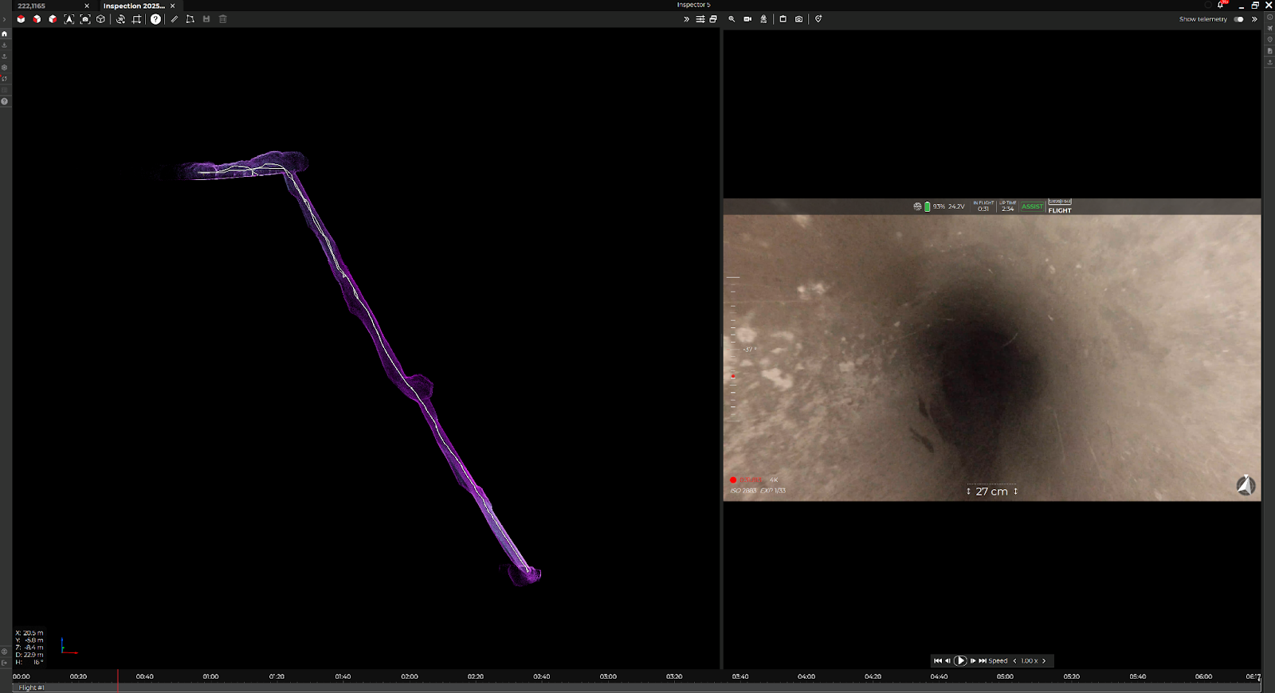The image size is (1275, 693).
Task: Select the Inspection 2025 tab
Action: pos(134,6)
